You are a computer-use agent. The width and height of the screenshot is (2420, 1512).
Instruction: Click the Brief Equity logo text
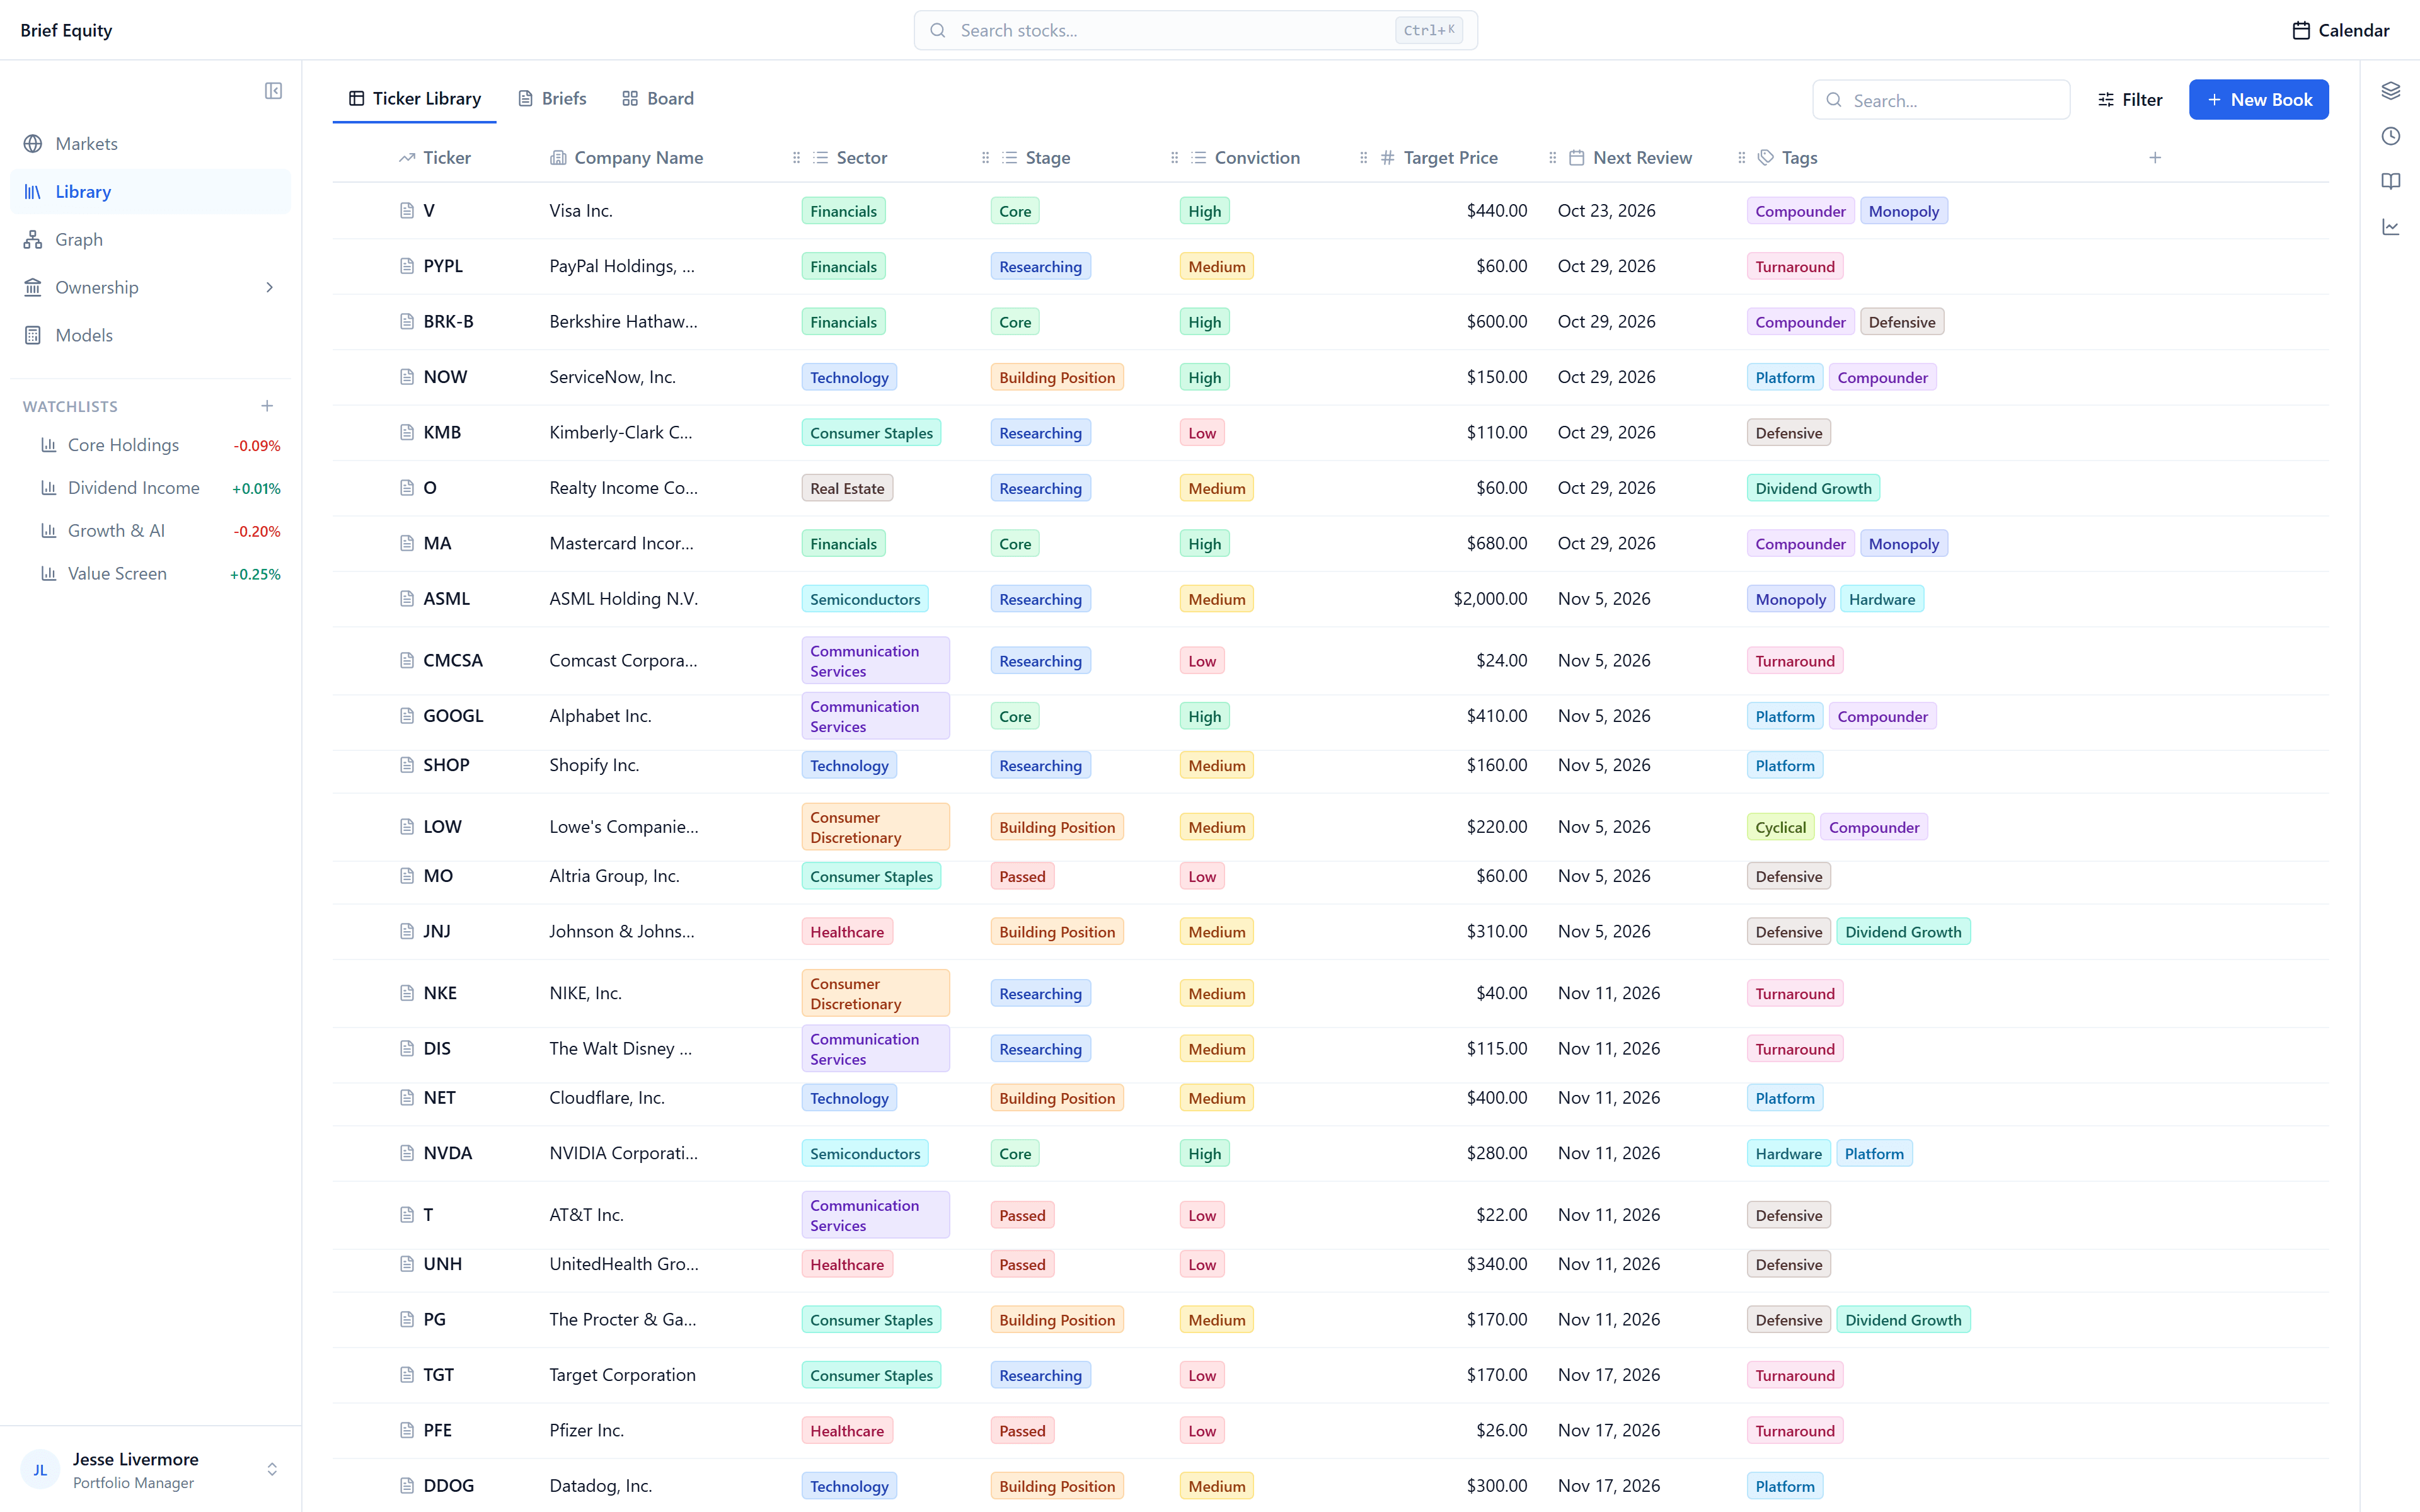tap(66, 30)
